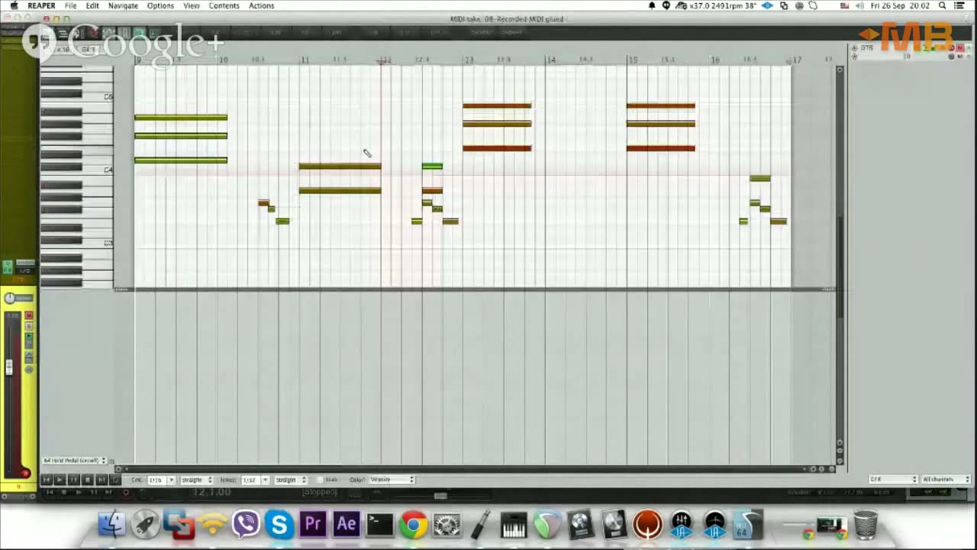Click the Finder icon in Dock
This screenshot has height=550, width=977.
click(112, 525)
